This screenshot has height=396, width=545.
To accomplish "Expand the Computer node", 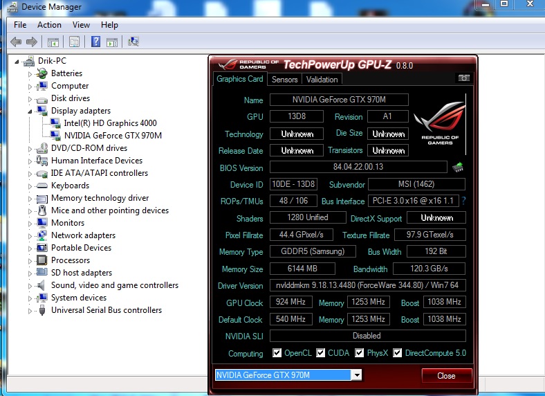I will [30, 87].
